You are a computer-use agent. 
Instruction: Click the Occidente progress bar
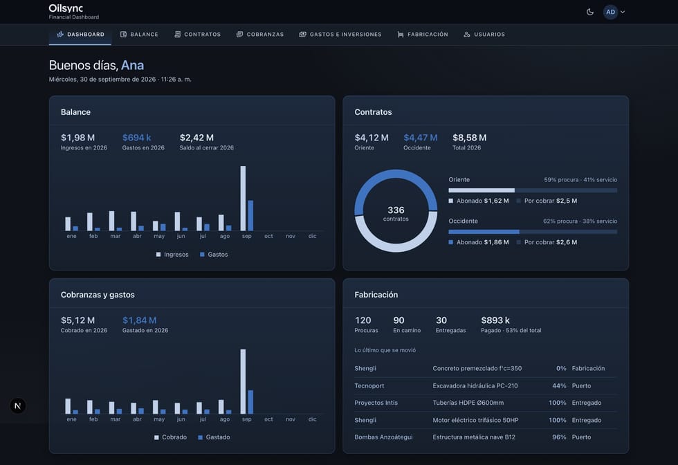[x=533, y=232]
